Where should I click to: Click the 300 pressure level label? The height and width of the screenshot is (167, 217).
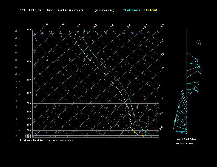[29, 80]
